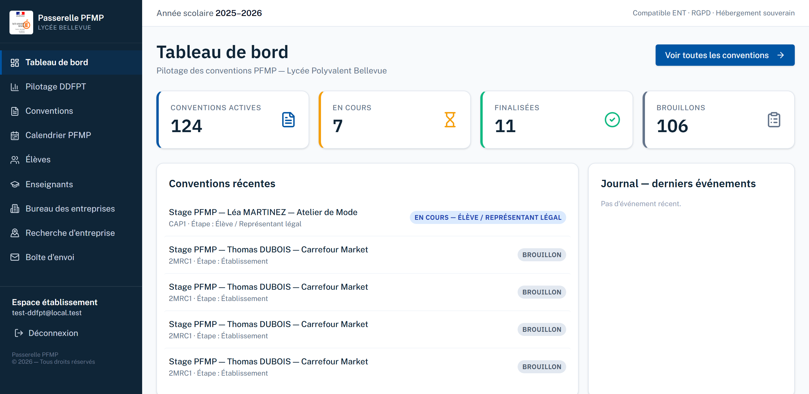Viewport: 809px width, 394px height.
Task: Click the Passerelle PFMP title in sidebar
Action: [x=71, y=17]
